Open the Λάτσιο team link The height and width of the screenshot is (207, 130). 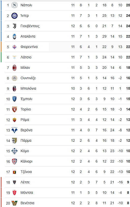pos(26,57)
